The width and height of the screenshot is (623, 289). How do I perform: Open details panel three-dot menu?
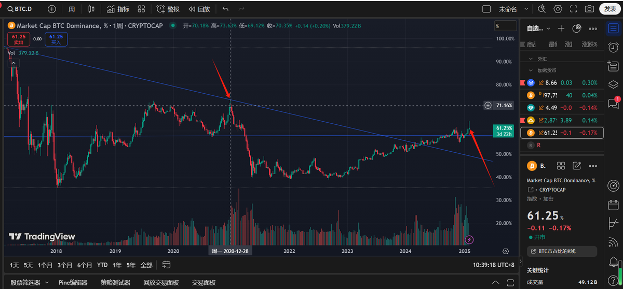[592, 166]
